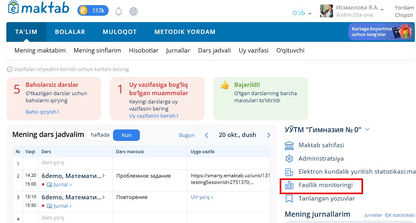Select the Kun schedule view
This screenshot has width=416, height=223.
click(x=126, y=135)
